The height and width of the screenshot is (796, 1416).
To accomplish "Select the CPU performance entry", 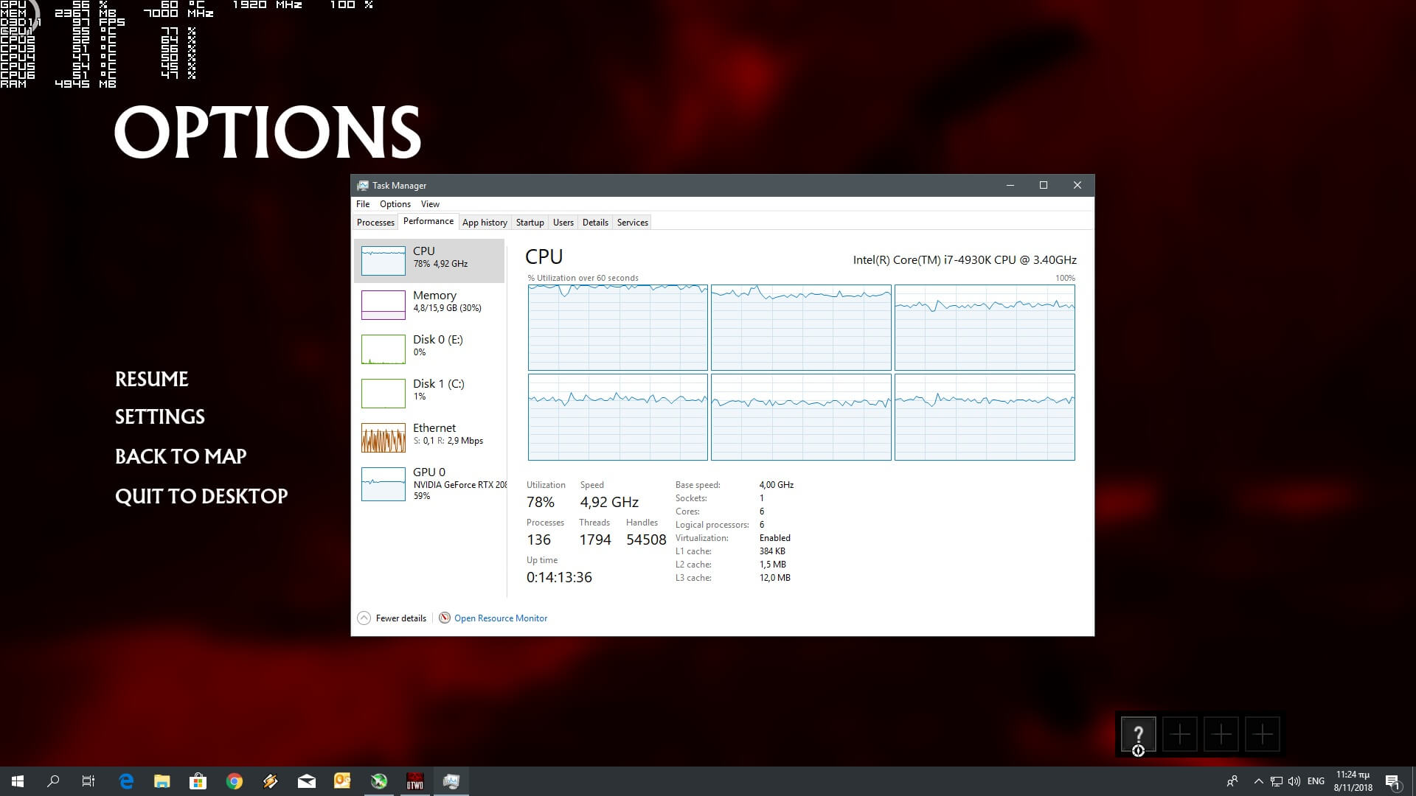I will [x=428, y=259].
